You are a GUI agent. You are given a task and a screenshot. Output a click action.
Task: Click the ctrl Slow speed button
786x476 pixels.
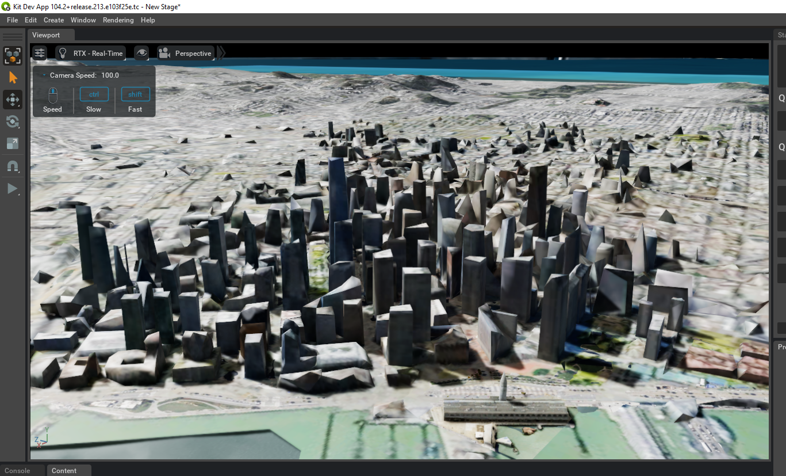94,94
